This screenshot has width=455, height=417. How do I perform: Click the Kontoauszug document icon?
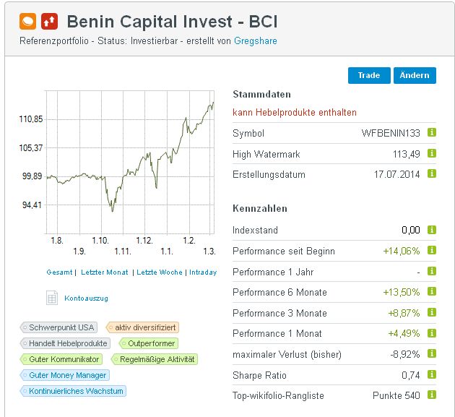click(x=52, y=298)
